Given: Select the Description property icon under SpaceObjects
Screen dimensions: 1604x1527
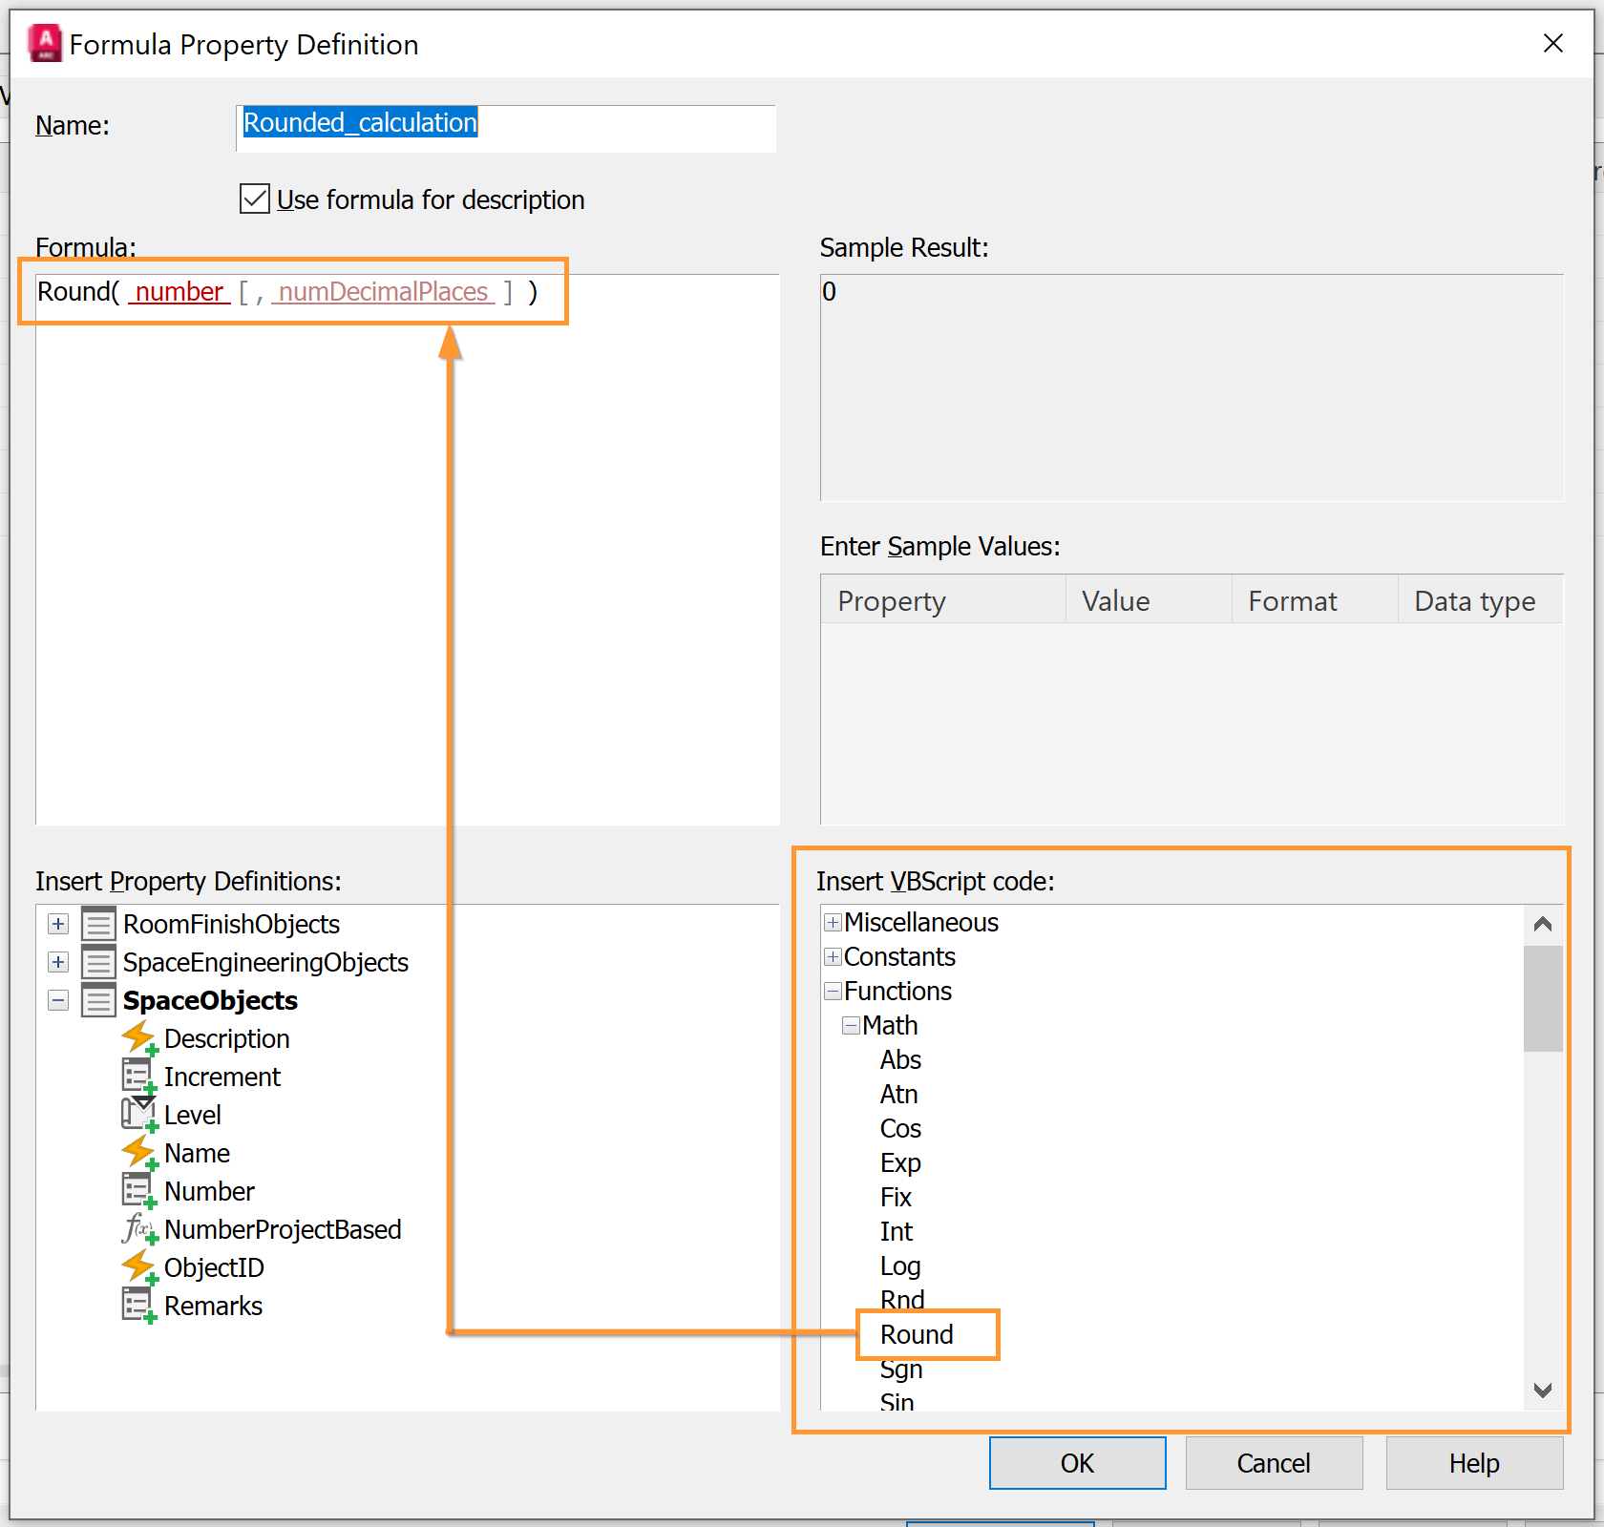Looking at the screenshot, I should (138, 1038).
